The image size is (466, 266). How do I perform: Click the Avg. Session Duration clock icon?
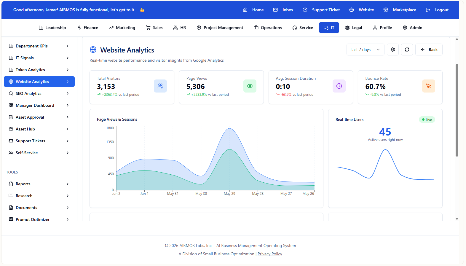click(339, 86)
